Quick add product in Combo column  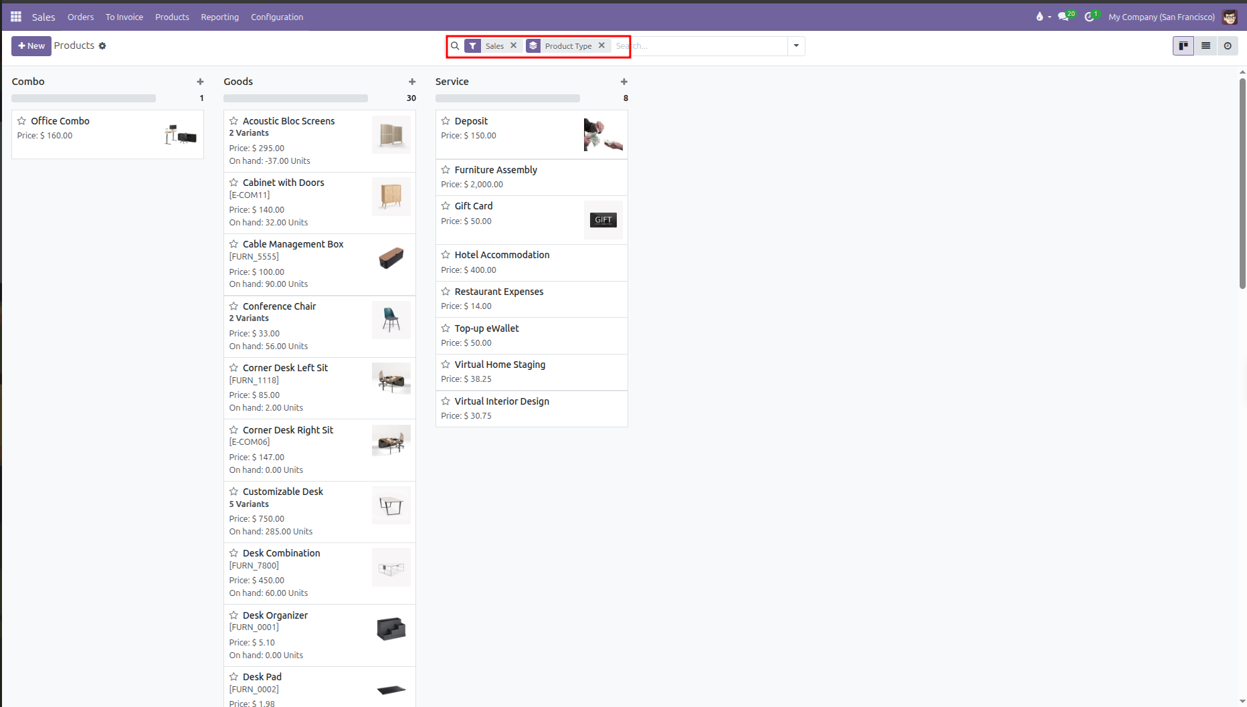[200, 82]
